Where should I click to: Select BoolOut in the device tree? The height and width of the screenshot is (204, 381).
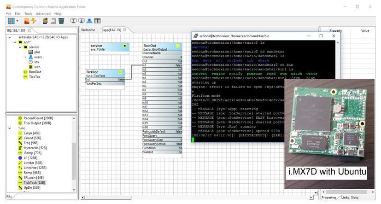coord(35,72)
